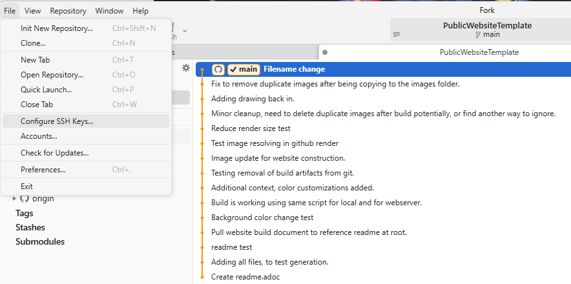Click the gray dot on PublicWebsiteTemplate tab
Viewport: 571px width, 284px height.
pyautogui.click(x=325, y=52)
